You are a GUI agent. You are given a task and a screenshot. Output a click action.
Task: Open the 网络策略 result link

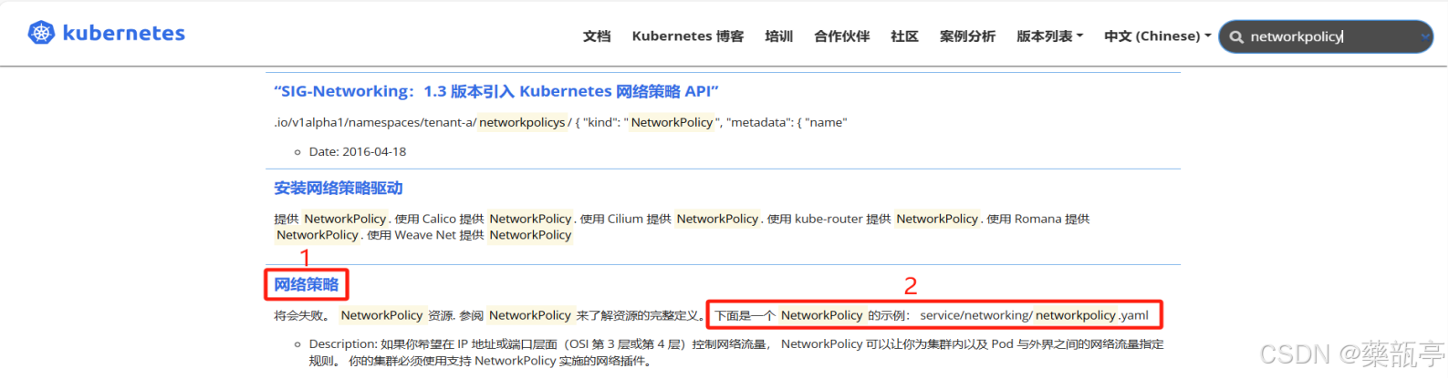tap(307, 284)
